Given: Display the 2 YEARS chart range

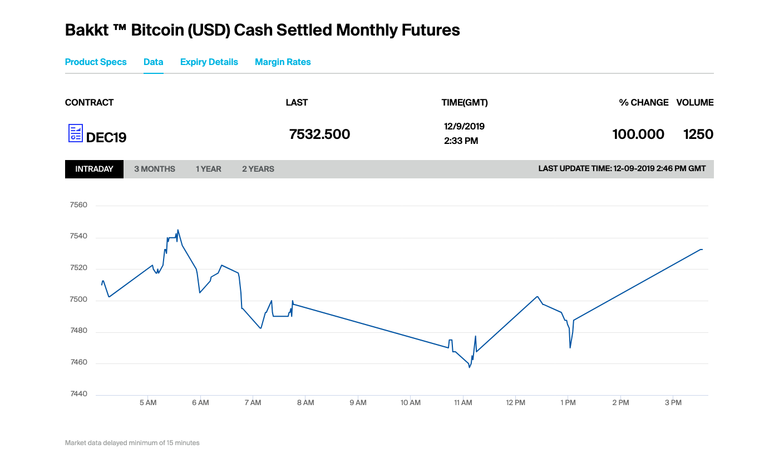Looking at the screenshot, I should tap(258, 169).
